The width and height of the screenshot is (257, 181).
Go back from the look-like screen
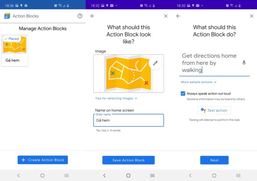tap(92, 16)
